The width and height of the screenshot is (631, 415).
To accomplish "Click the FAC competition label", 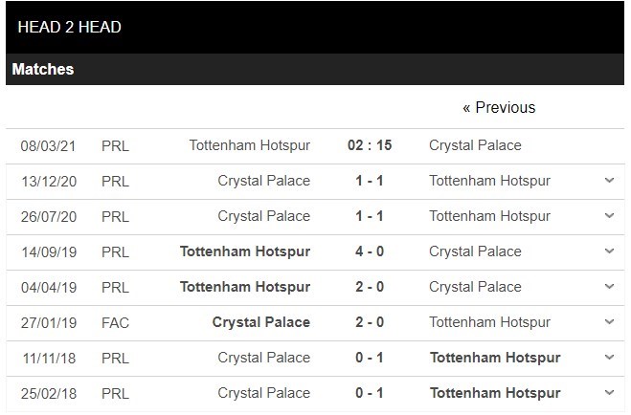I will point(115,322).
